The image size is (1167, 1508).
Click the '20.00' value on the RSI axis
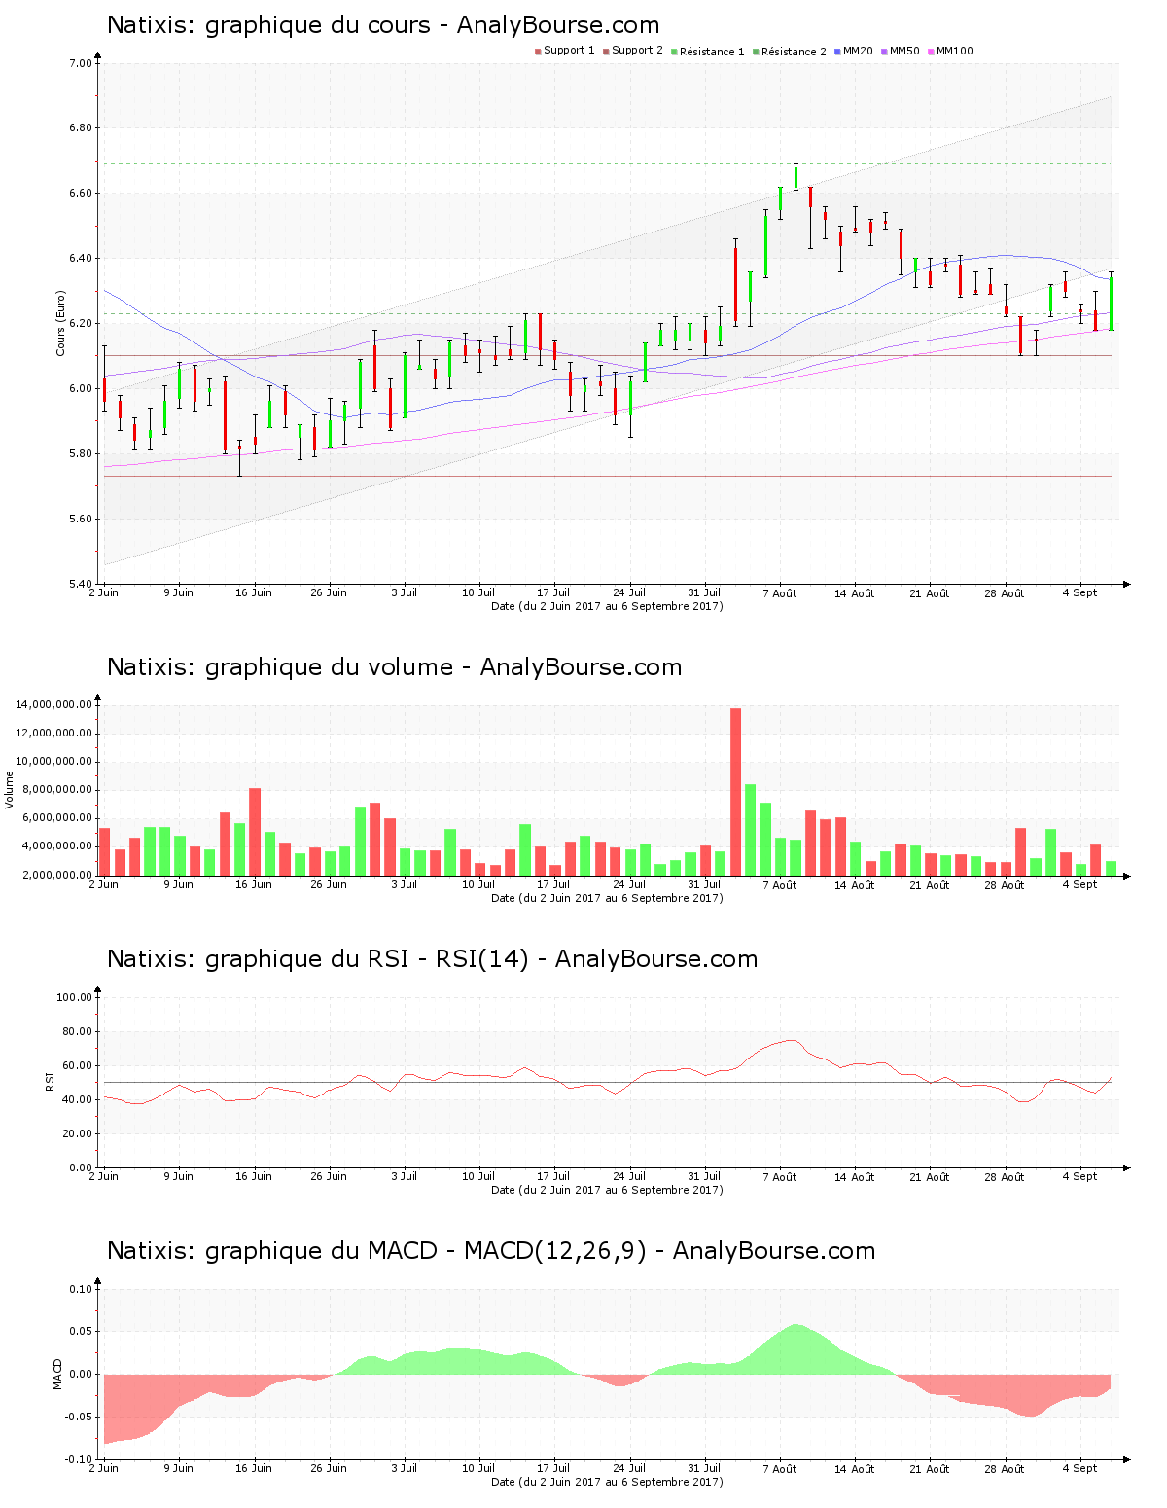(x=78, y=1133)
